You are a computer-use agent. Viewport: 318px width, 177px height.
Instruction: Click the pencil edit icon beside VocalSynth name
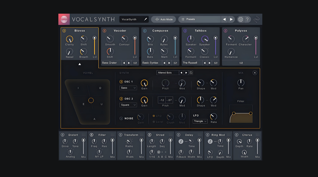pos(145,19)
